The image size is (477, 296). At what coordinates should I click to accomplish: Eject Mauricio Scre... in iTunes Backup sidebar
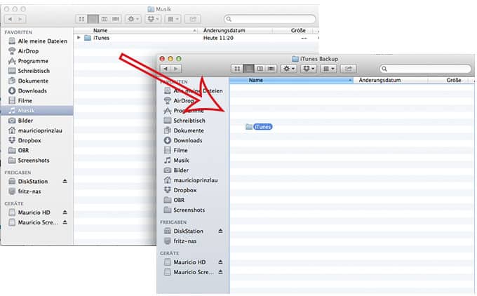coord(220,272)
